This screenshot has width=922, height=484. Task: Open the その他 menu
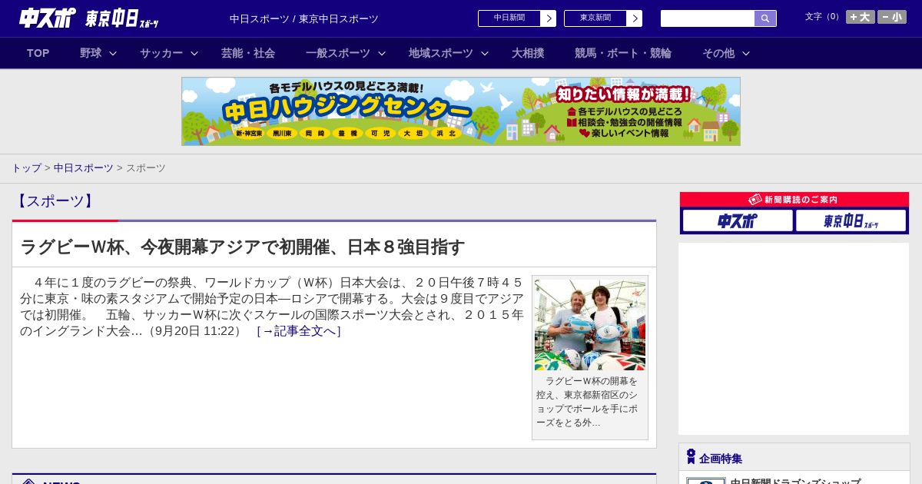pyautogui.click(x=718, y=53)
